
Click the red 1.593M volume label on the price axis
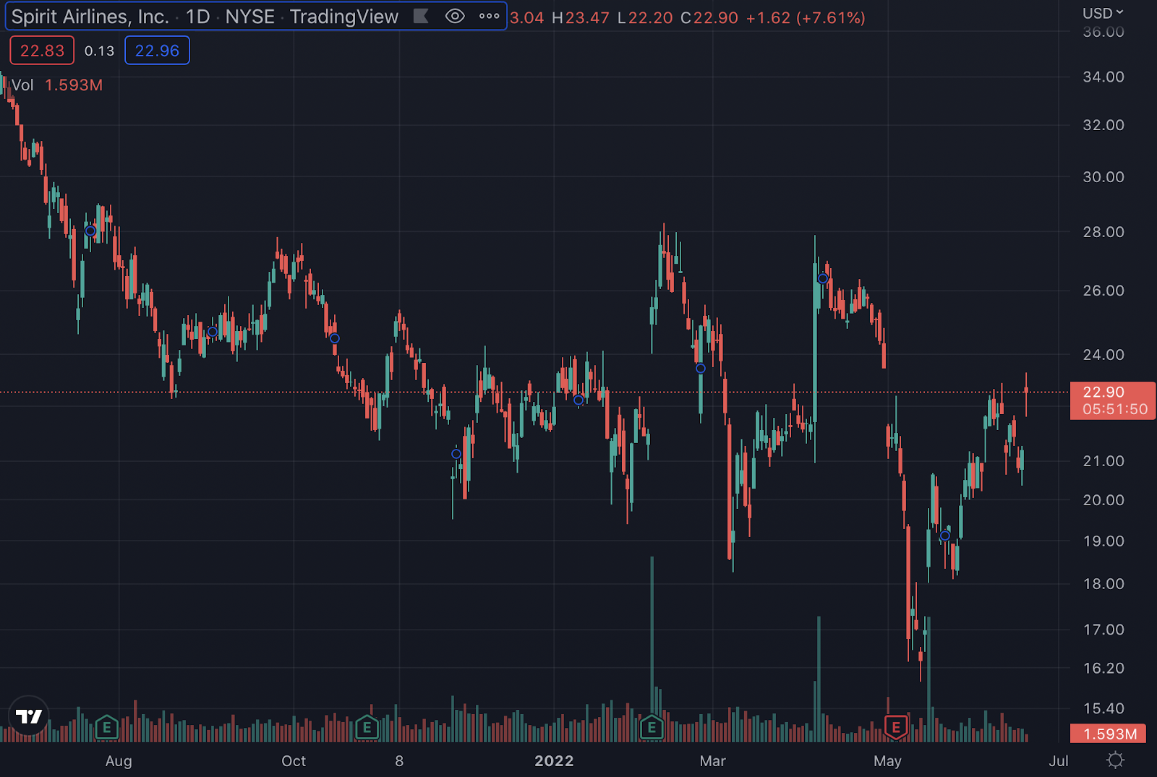[x=1109, y=734]
